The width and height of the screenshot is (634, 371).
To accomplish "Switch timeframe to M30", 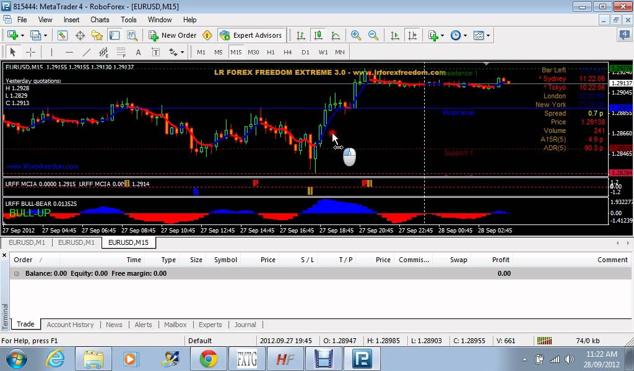I will point(253,52).
